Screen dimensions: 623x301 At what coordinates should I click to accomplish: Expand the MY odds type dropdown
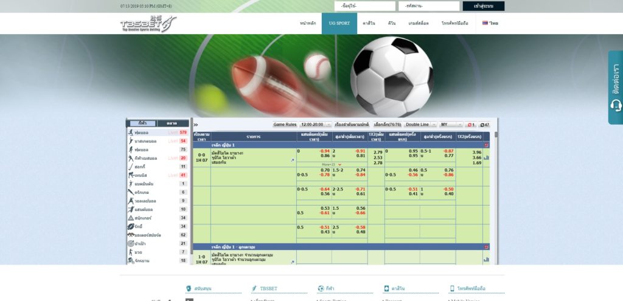pos(450,124)
